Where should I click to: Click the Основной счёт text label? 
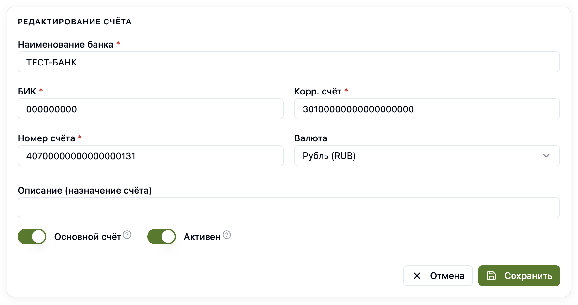click(87, 237)
